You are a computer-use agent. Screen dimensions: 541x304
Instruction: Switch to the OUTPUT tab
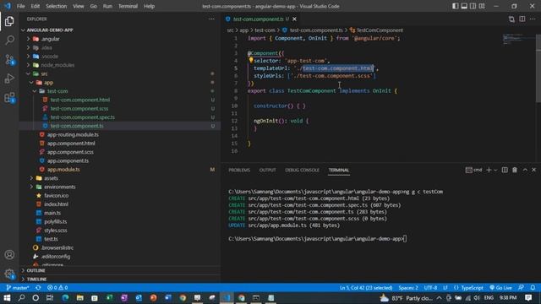[267, 170]
